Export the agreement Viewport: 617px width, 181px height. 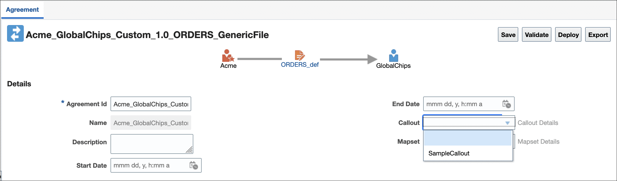(598, 35)
